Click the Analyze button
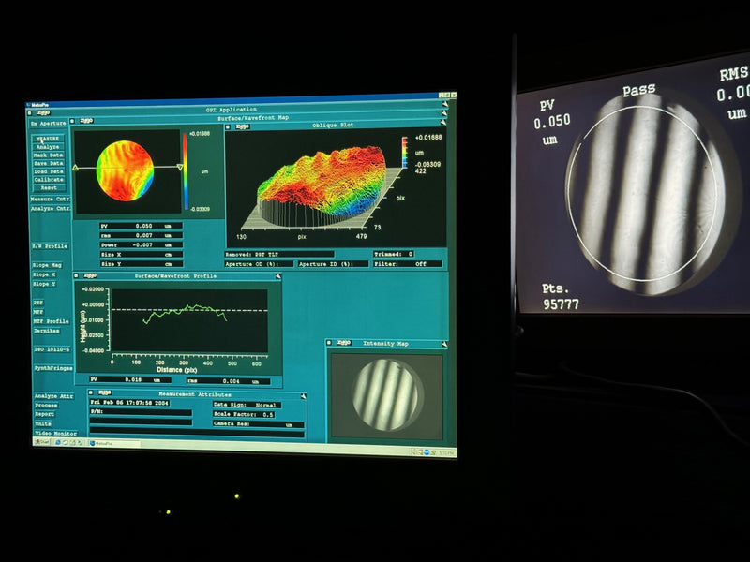The width and height of the screenshot is (750, 562). click(48, 147)
